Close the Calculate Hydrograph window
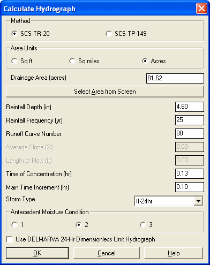The width and height of the screenshot is (210, 265). click(201, 9)
